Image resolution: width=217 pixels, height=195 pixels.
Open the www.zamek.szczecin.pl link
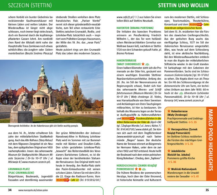click(191, 101)
